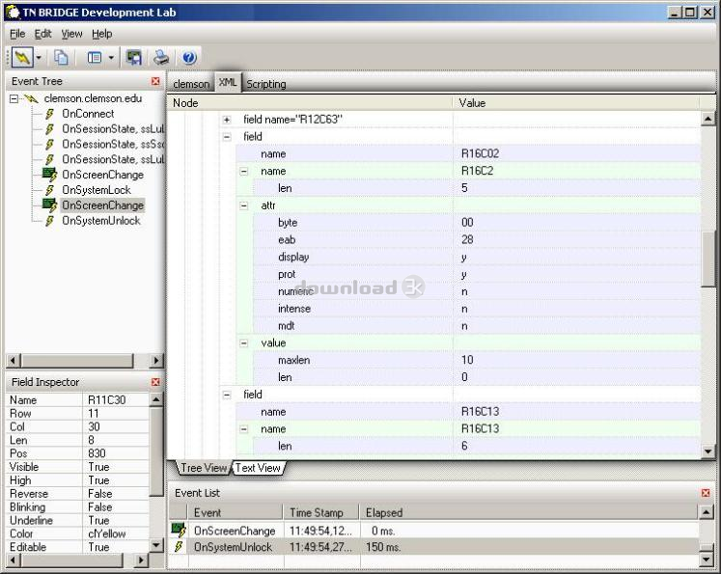Click the print toolbar icon
Image resolution: width=721 pixels, height=574 pixels.
[x=161, y=58]
